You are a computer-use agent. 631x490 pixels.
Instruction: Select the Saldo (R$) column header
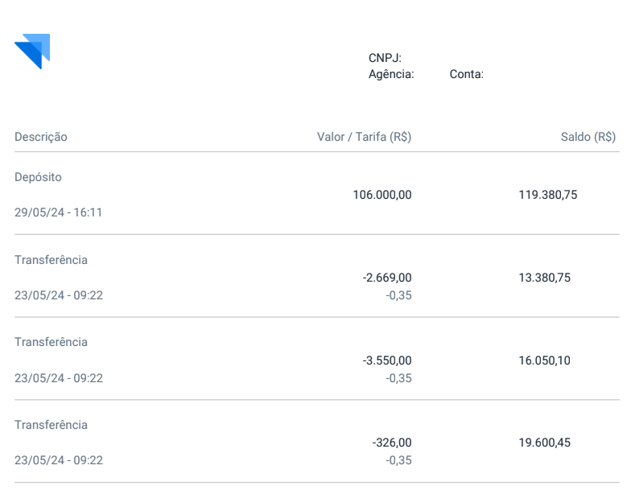[588, 137]
